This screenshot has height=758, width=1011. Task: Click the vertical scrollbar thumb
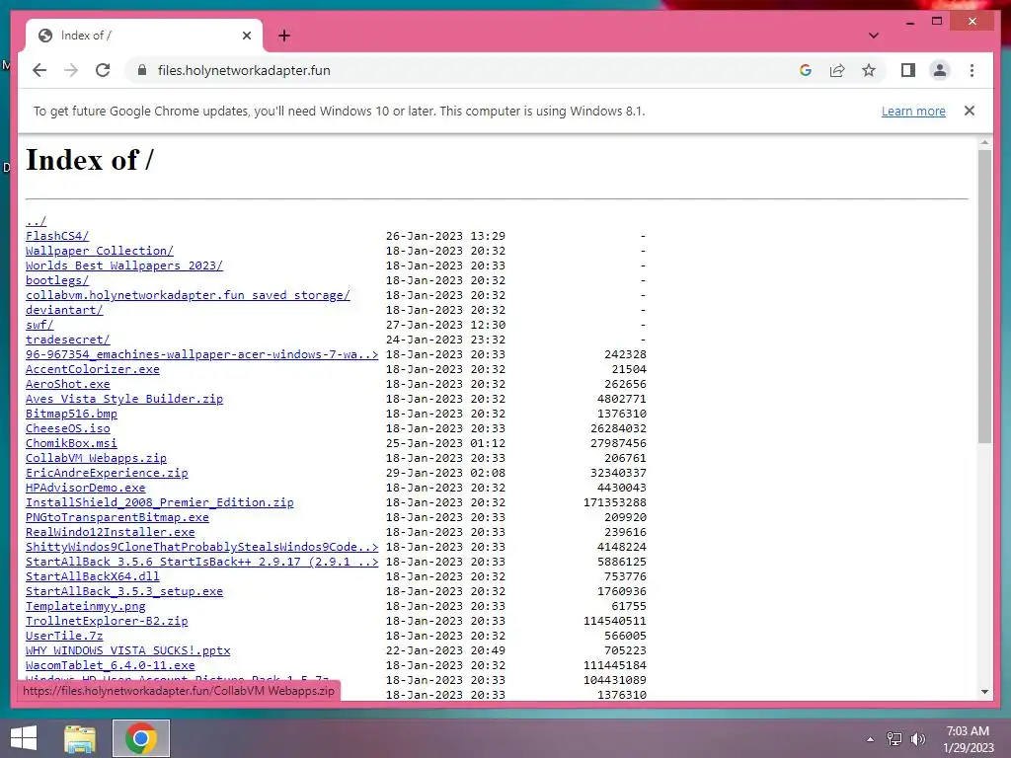(984, 296)
